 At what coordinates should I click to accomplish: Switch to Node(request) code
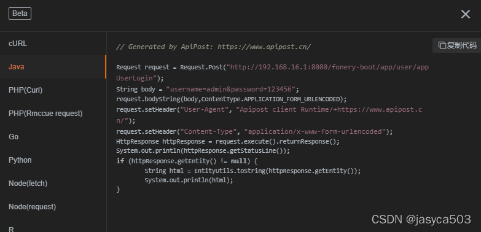point(53,207)
